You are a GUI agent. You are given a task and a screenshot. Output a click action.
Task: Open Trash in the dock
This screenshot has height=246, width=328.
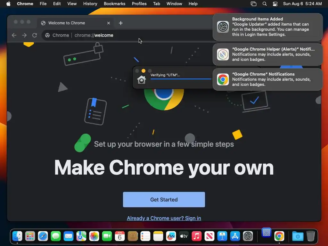[x=311, y=236]
